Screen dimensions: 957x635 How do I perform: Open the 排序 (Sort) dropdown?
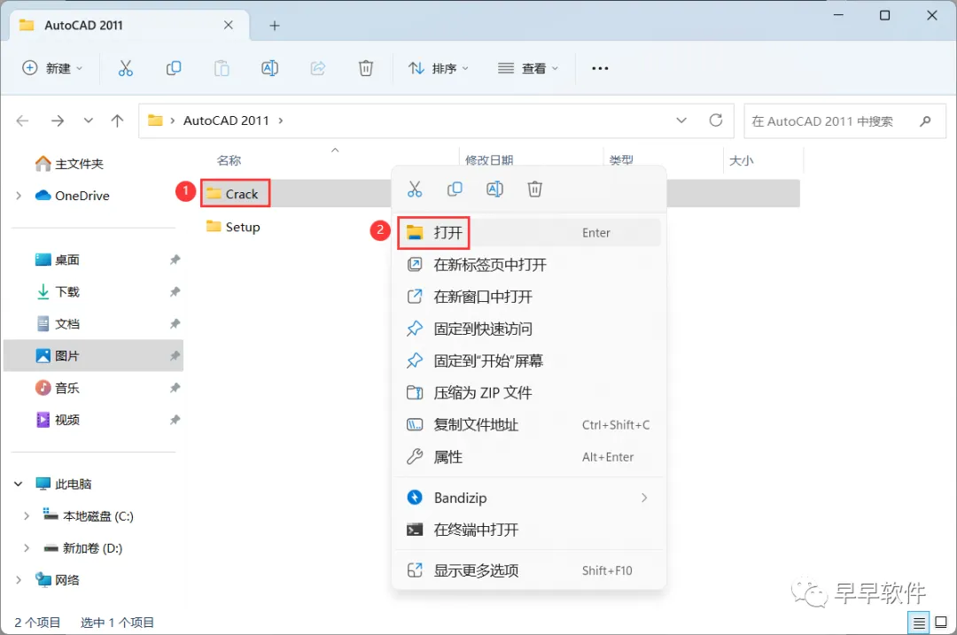coord(439,68)
